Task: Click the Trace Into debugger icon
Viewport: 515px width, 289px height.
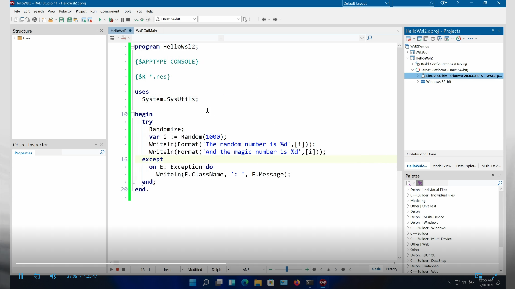Action: coord(136,20)
